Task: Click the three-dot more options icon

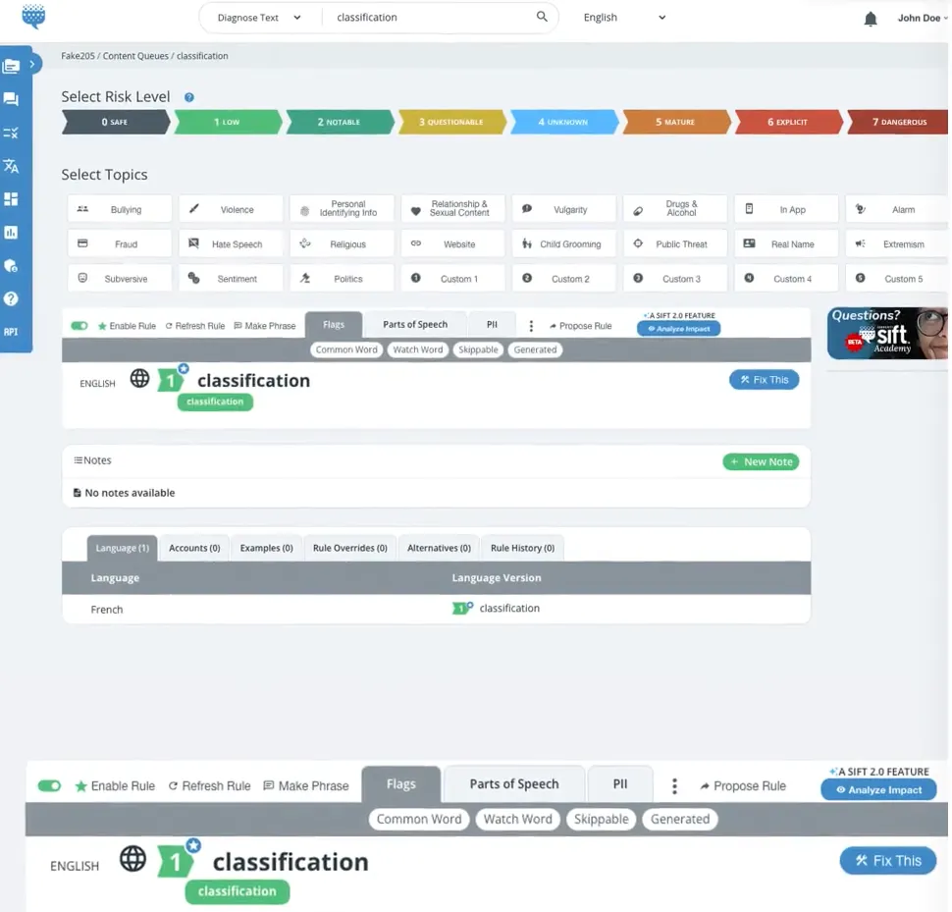Action: click(531, 326)
